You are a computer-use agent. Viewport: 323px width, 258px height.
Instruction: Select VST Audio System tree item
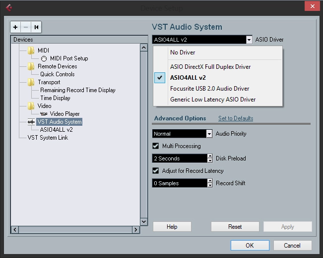[60, 122]
